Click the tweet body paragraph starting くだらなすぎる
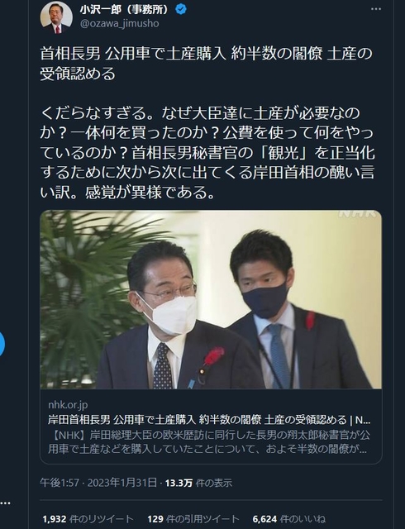The image size is (405, 529). pyautogui.click(x=207, y=153)
